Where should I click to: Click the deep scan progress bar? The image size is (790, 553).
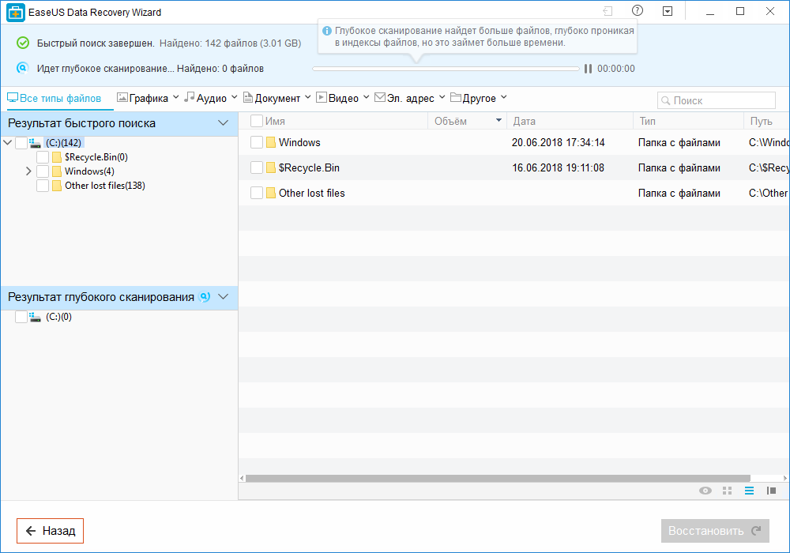pyautogui.click(x=446, y=69)
